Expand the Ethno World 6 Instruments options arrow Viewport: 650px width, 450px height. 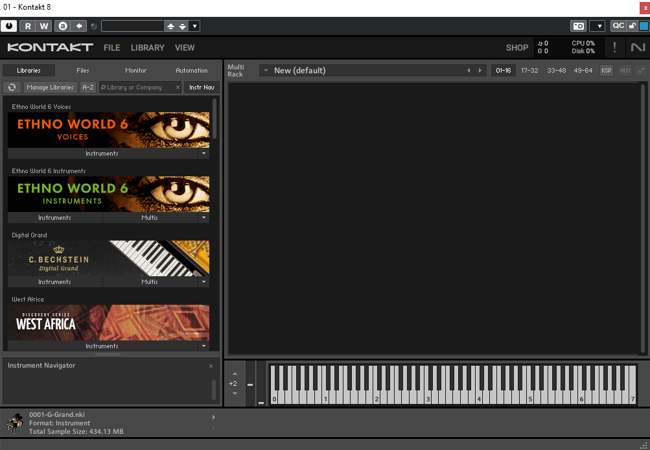(x=203, y=218)
